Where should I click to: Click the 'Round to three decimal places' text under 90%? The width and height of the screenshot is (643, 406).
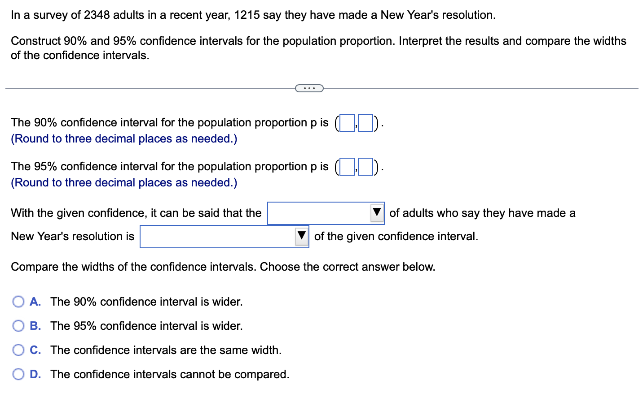pos(124,138)
